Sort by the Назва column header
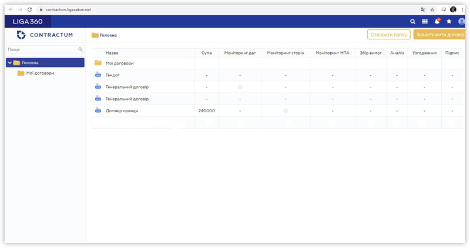Image resolution: width=470 pixels, height=248 pixels. 112,53
